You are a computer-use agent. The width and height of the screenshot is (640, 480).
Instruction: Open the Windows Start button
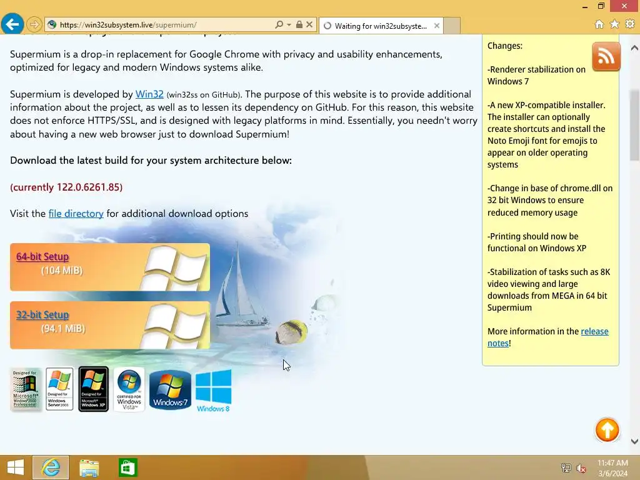pos(16,467)
